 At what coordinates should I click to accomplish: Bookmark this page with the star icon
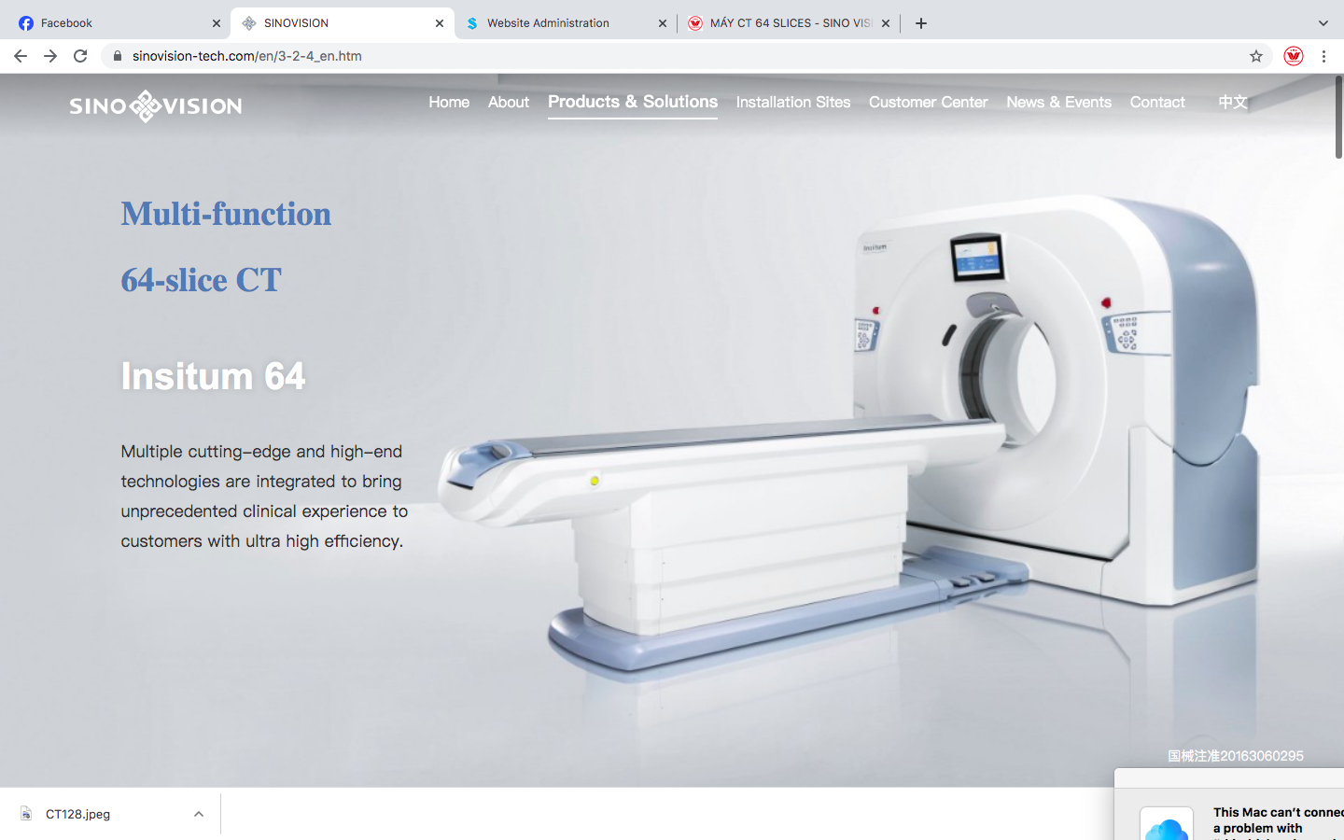tap(1256, 56)
